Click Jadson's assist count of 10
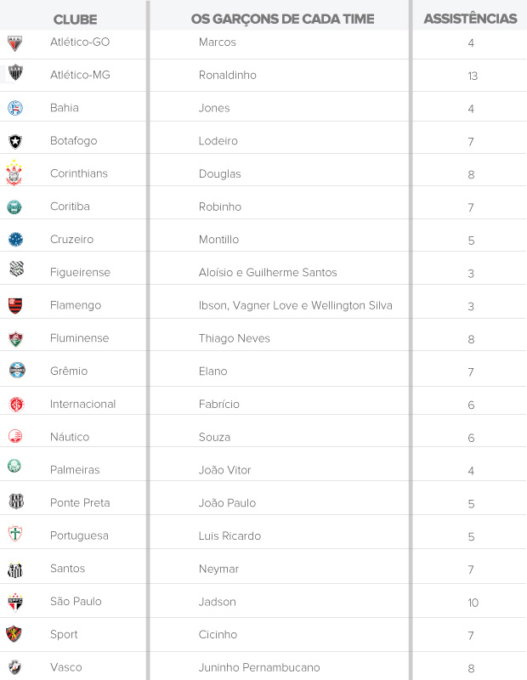 tap(473, 603)
